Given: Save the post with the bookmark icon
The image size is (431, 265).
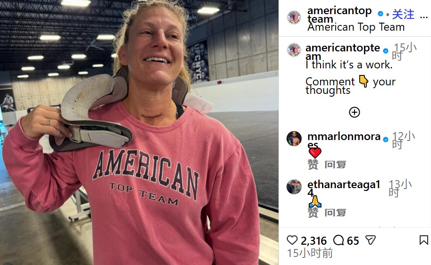Looking at the screenshot, I should click(424, 240).
